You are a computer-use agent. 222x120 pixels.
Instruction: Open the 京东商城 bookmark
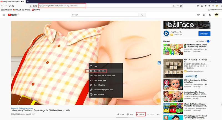(36, 10)
